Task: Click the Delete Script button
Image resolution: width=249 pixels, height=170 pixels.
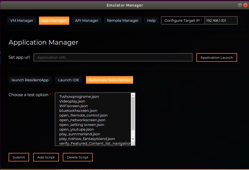Action: point(78,157)
